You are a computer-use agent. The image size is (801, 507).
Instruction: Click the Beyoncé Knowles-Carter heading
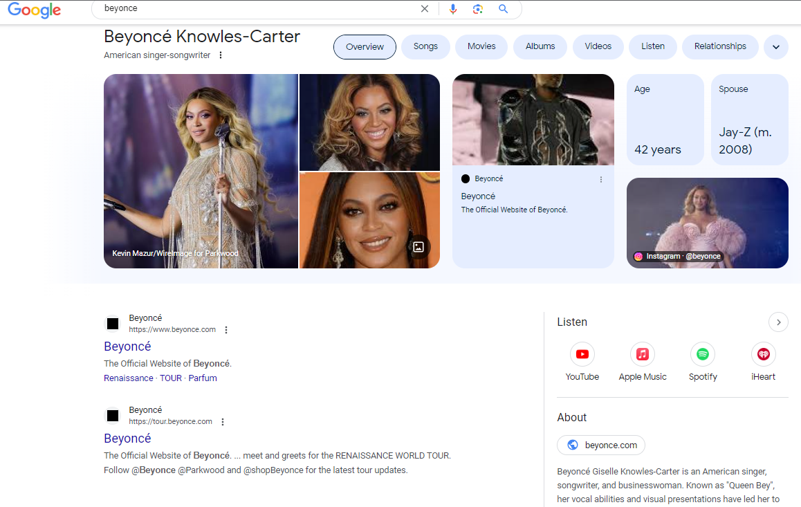(x=202, y=37)
